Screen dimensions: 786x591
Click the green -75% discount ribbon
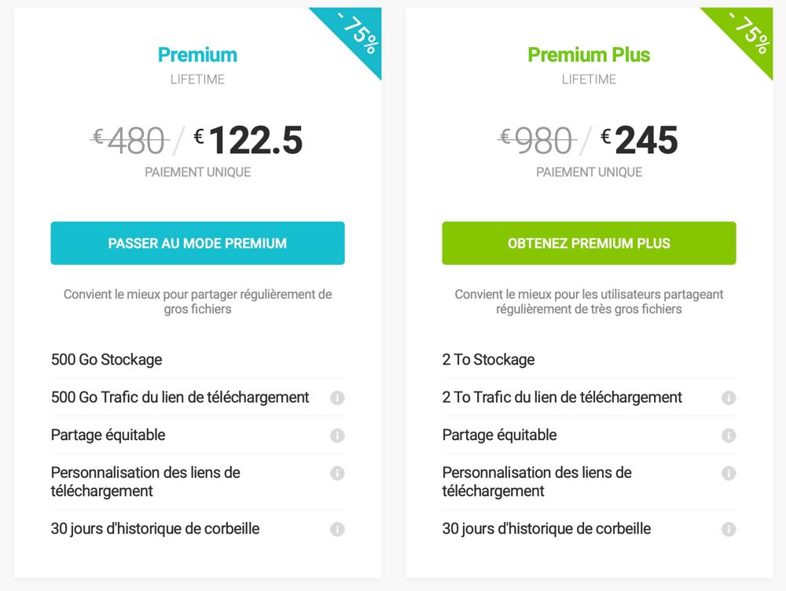pos(749,31)
